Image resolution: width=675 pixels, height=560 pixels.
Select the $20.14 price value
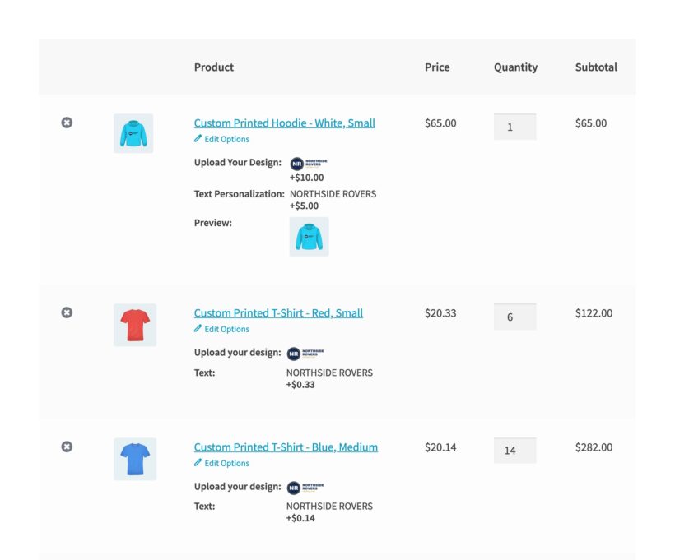(440, 447)
